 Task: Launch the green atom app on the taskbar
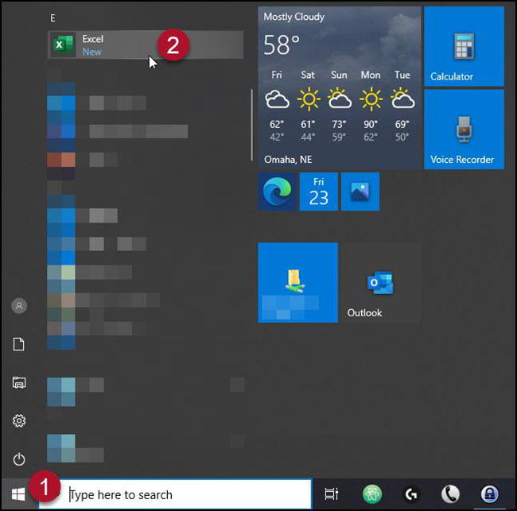pos(372,494)
